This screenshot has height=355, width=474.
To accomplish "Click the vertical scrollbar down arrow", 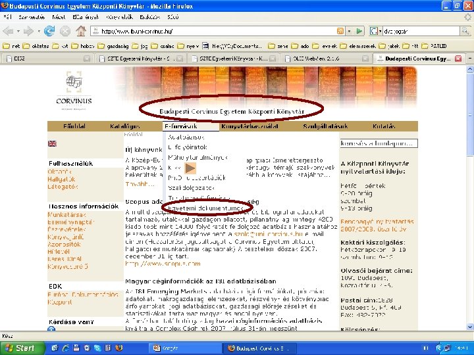I will [x=470, y=327].
